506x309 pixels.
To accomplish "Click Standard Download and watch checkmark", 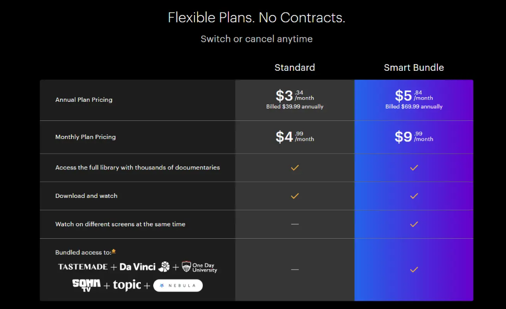I will [295, 196].
